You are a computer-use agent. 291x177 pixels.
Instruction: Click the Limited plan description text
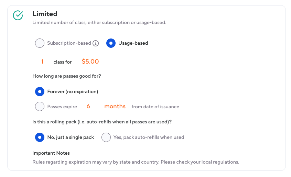[x=99, y=23]
